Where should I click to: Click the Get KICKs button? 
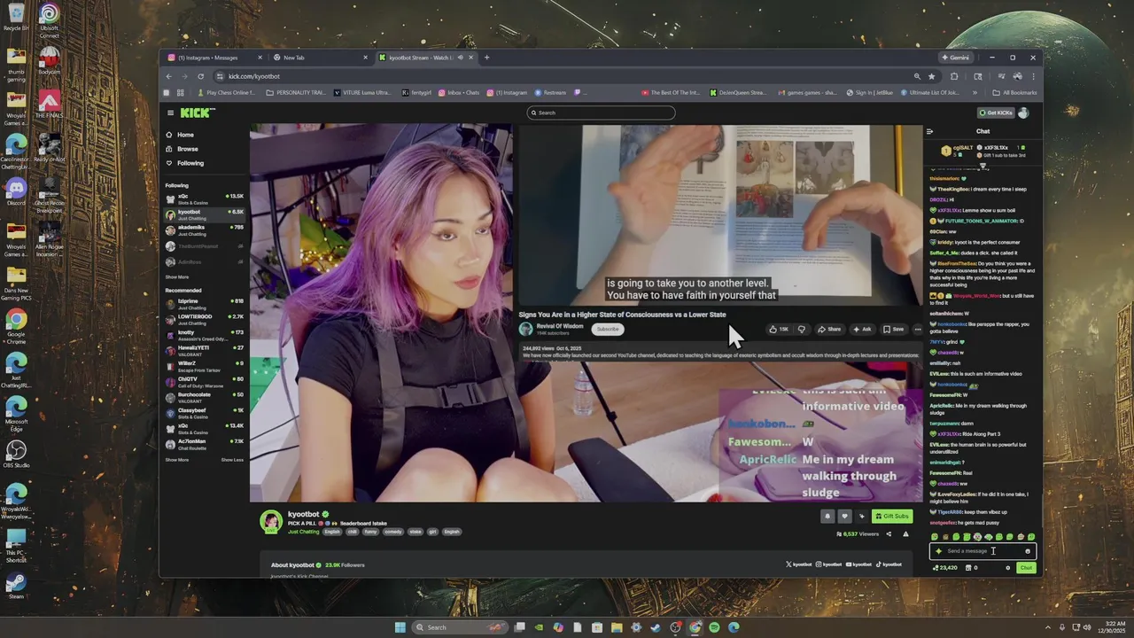(x=996, y=113)
